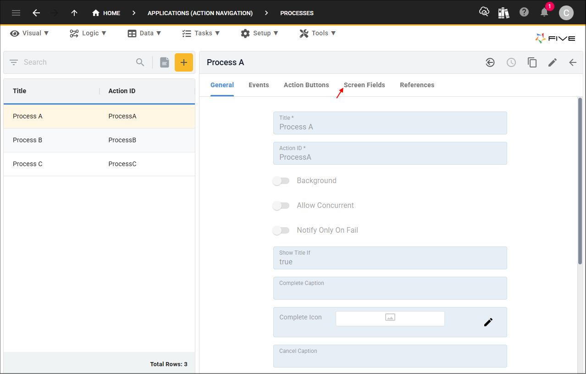Screen dimensions: 586x374
Task: Sort by Action ID column header
Action: [x=122, y=91]
